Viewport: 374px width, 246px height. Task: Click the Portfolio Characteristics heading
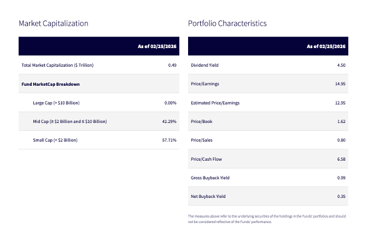(x=227, y=24)
